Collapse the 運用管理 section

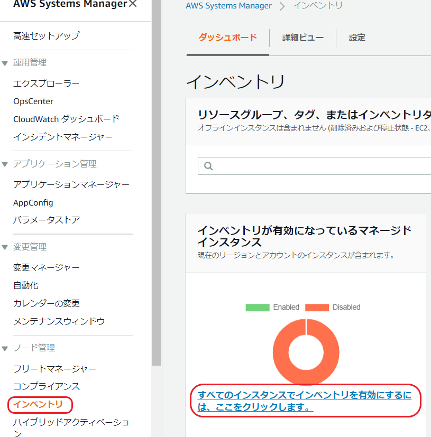coord(5,63)
